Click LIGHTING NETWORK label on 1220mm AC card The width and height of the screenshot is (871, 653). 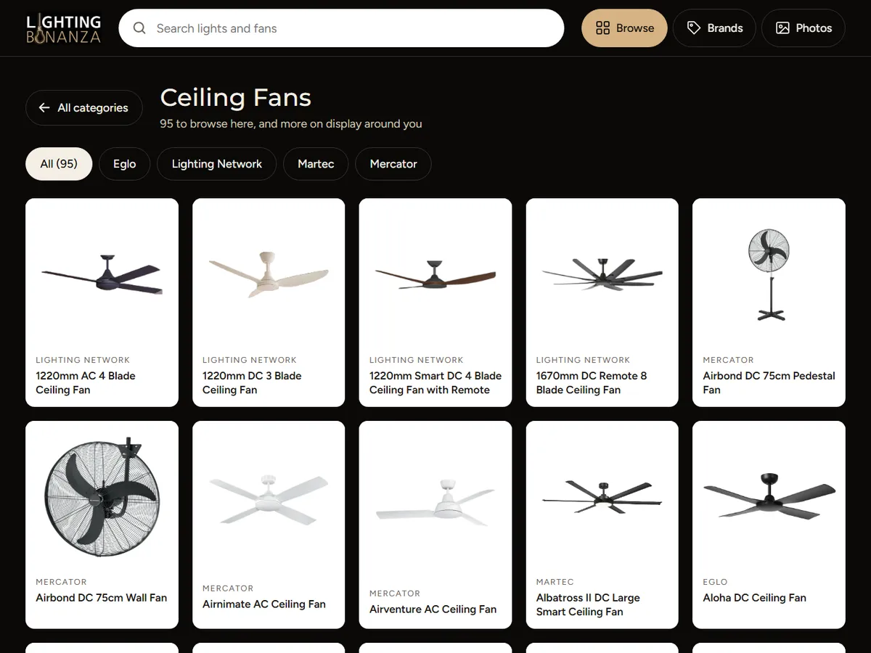[83, 360]
